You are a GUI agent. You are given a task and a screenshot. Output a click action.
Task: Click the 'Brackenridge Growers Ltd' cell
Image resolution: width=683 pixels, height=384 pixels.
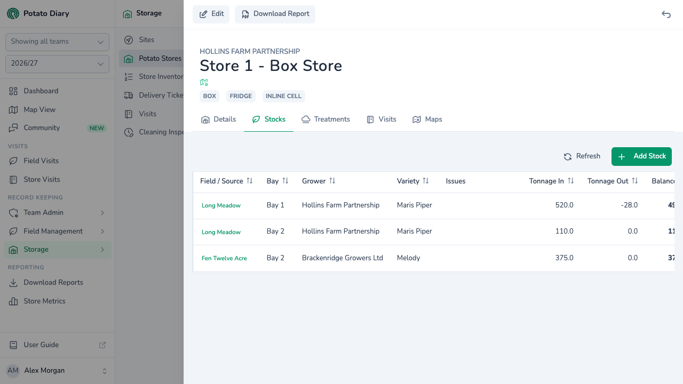click(343, 258)
